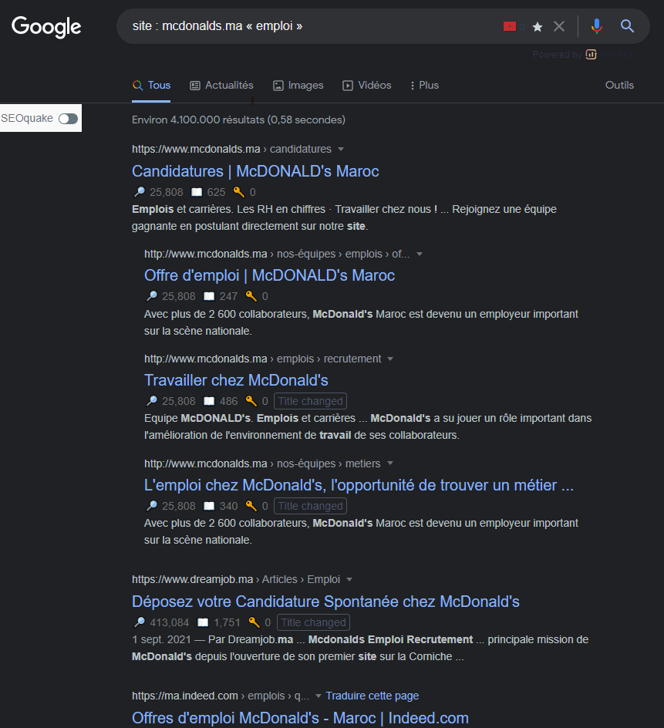664x728 pixels.
Task: Click inside the search input field
Action: 308,25
